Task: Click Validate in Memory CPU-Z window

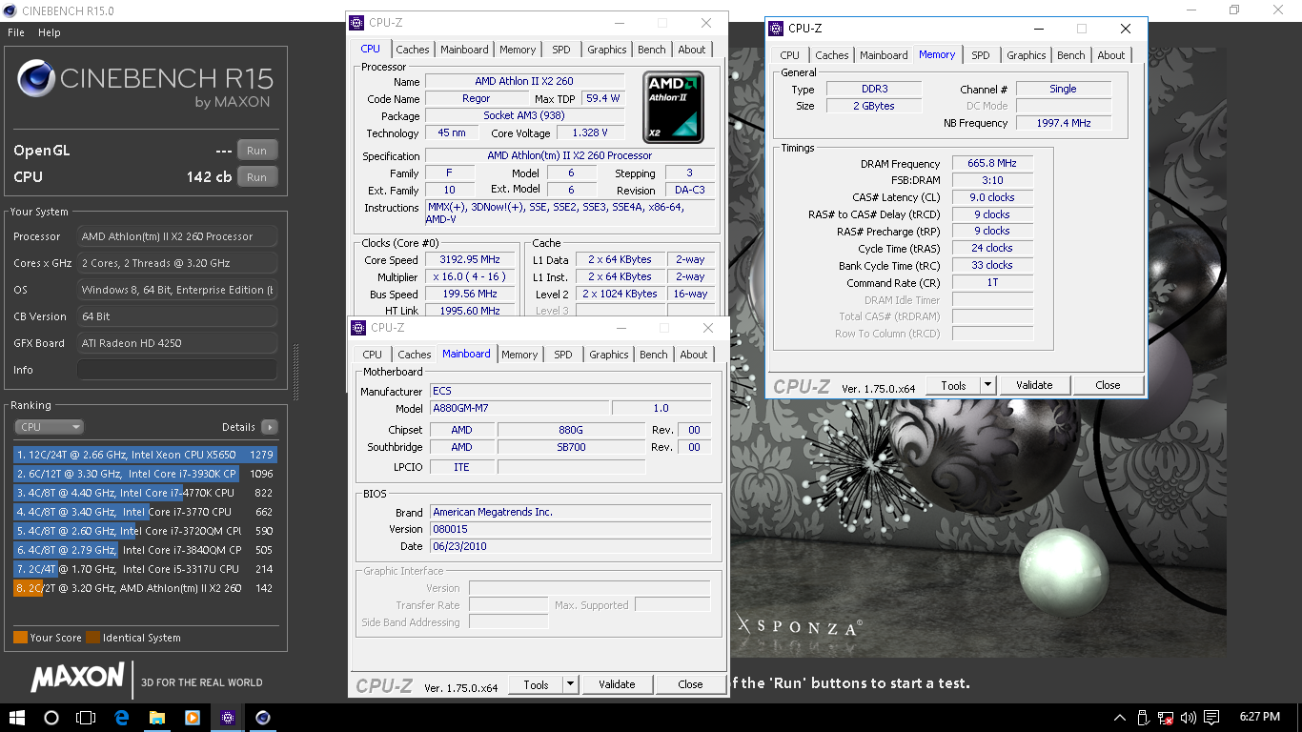Action: [x=1034, y=385]
